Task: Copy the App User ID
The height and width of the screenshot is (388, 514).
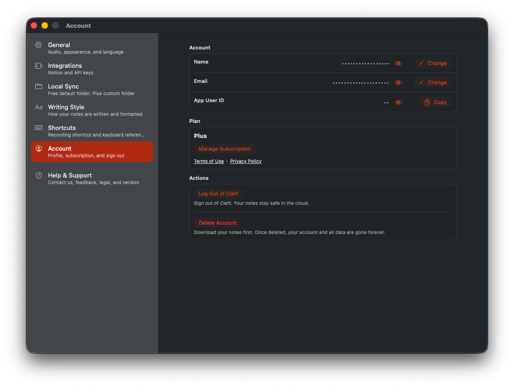Action: (x=435, y=102)
